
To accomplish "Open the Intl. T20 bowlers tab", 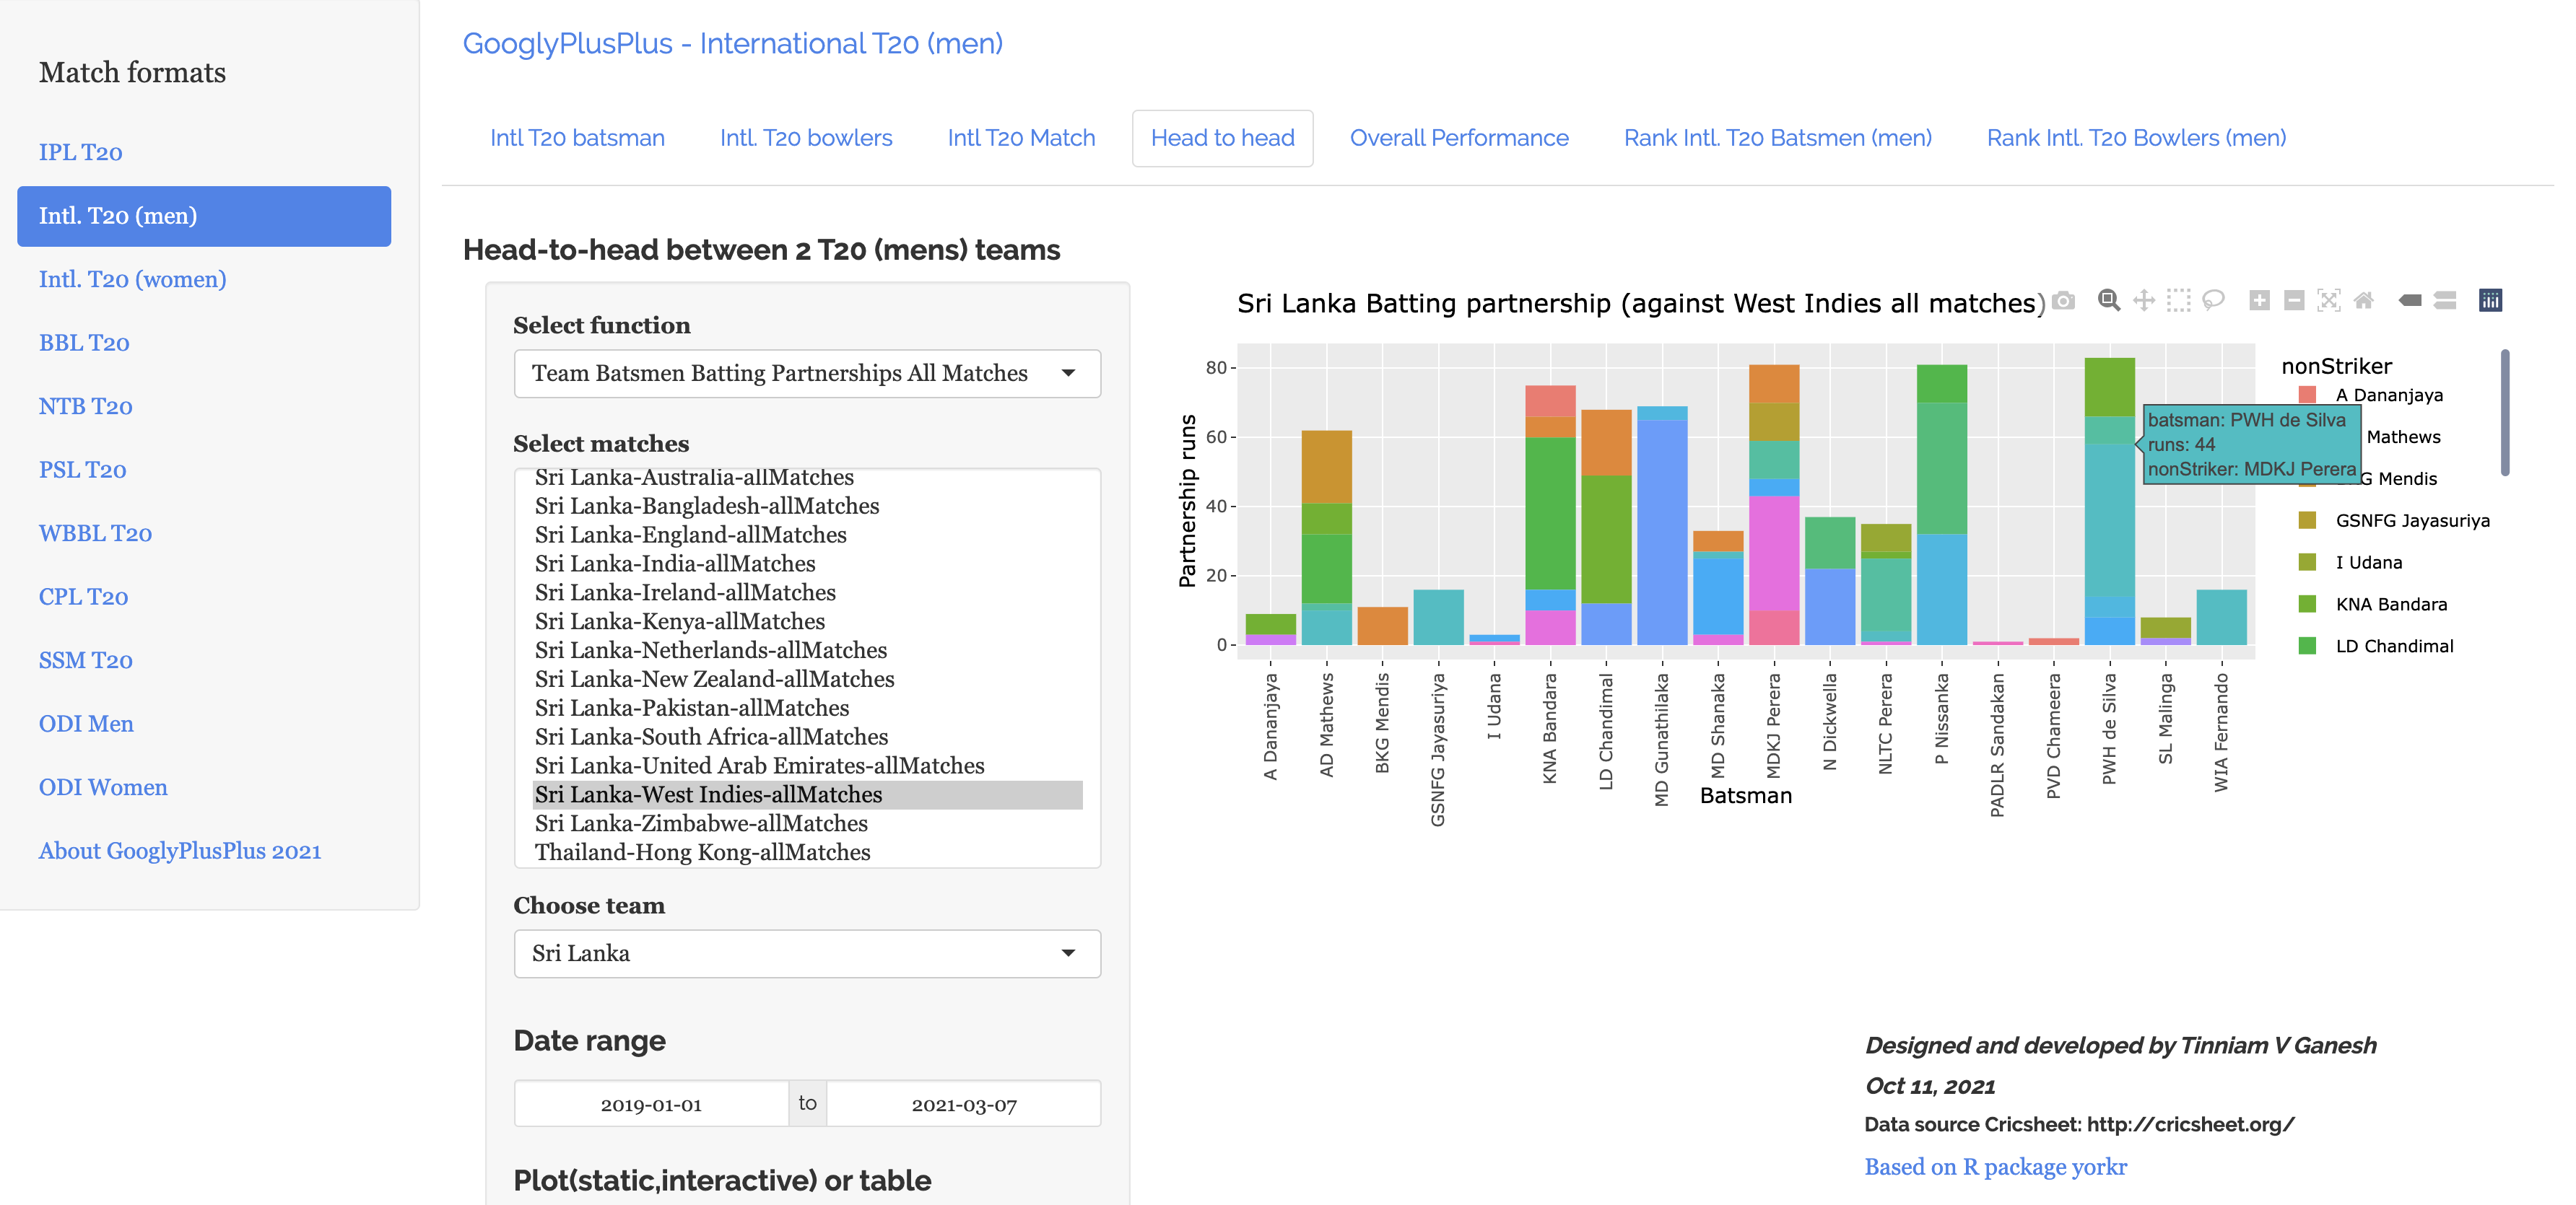I will tap(805, 138).
